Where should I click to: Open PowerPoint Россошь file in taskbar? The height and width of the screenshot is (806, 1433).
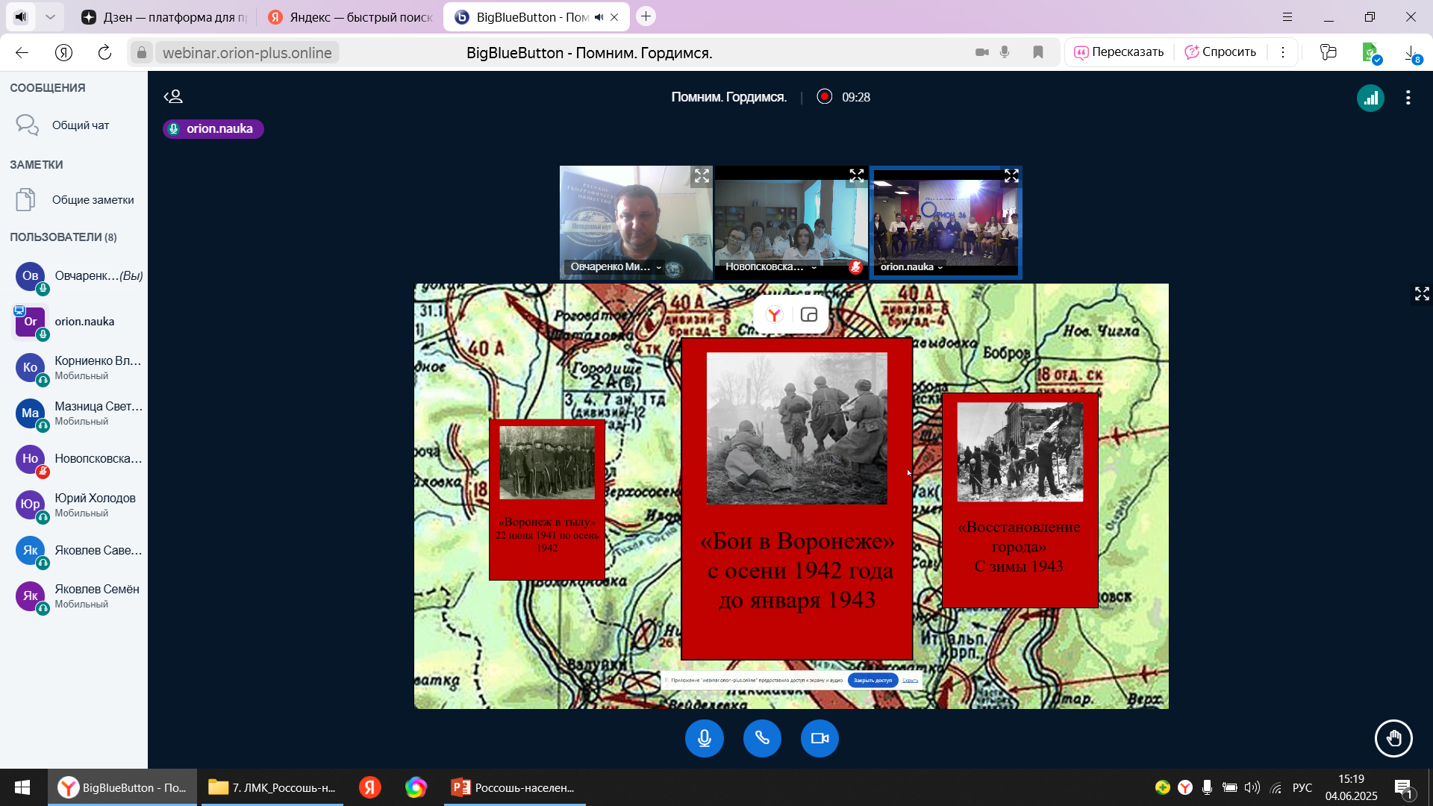(513, 787)
